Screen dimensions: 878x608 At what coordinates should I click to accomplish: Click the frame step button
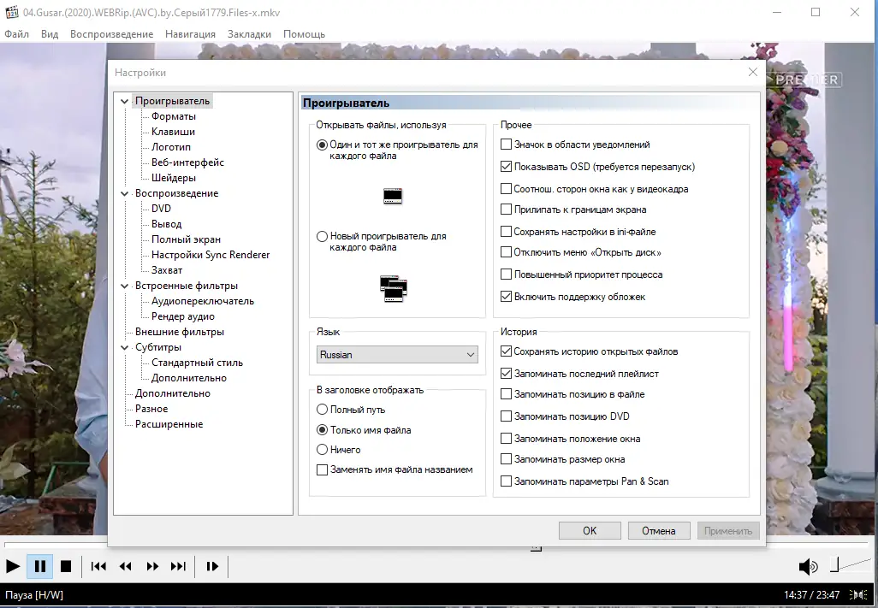pyautogui.click(x=212, y=567)
